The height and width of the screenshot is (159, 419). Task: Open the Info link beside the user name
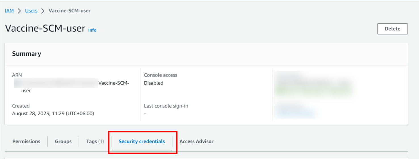click(x=92, y=30)
